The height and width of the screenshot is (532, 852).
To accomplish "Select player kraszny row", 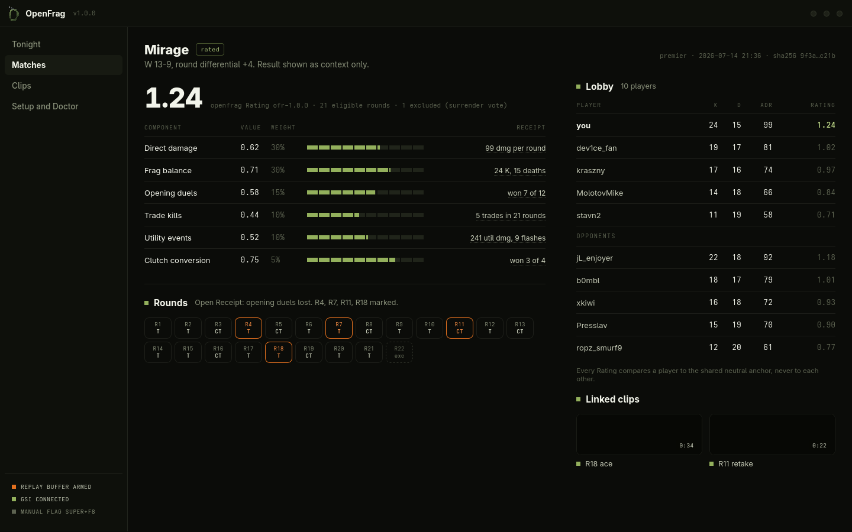I will pos(706,170).
